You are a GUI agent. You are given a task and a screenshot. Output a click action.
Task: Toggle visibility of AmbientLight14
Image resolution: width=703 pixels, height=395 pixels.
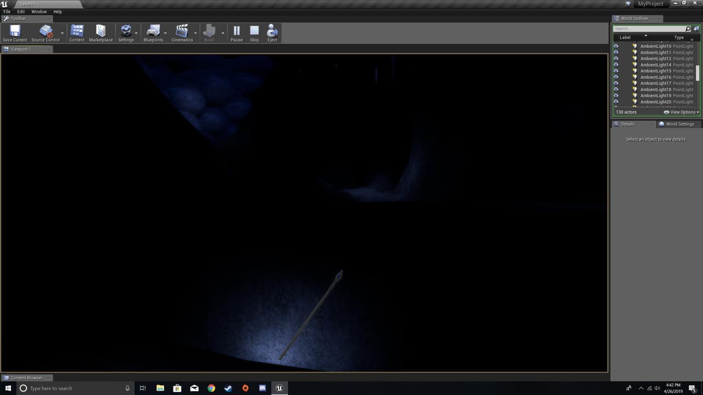616,65
